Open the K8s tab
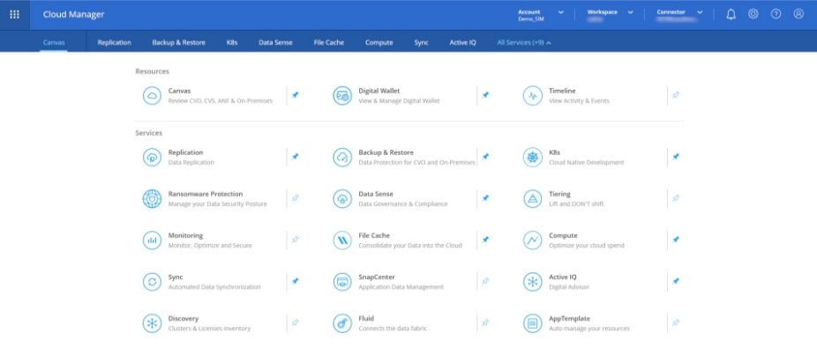817x348 pixels. (232, 42)
